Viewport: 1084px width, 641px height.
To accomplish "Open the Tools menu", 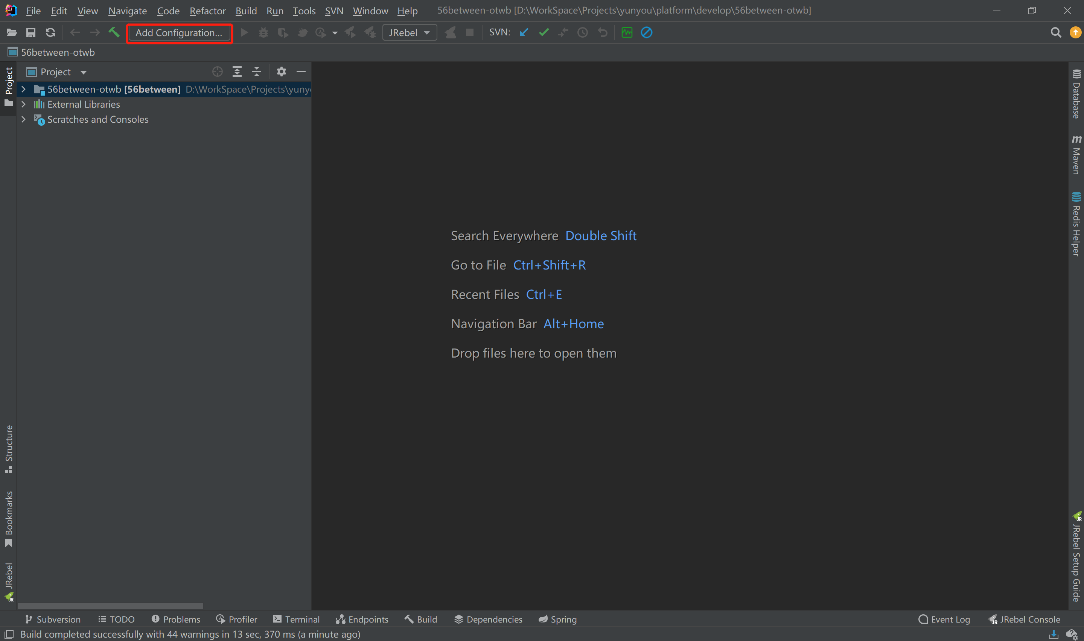I will 304,11.
